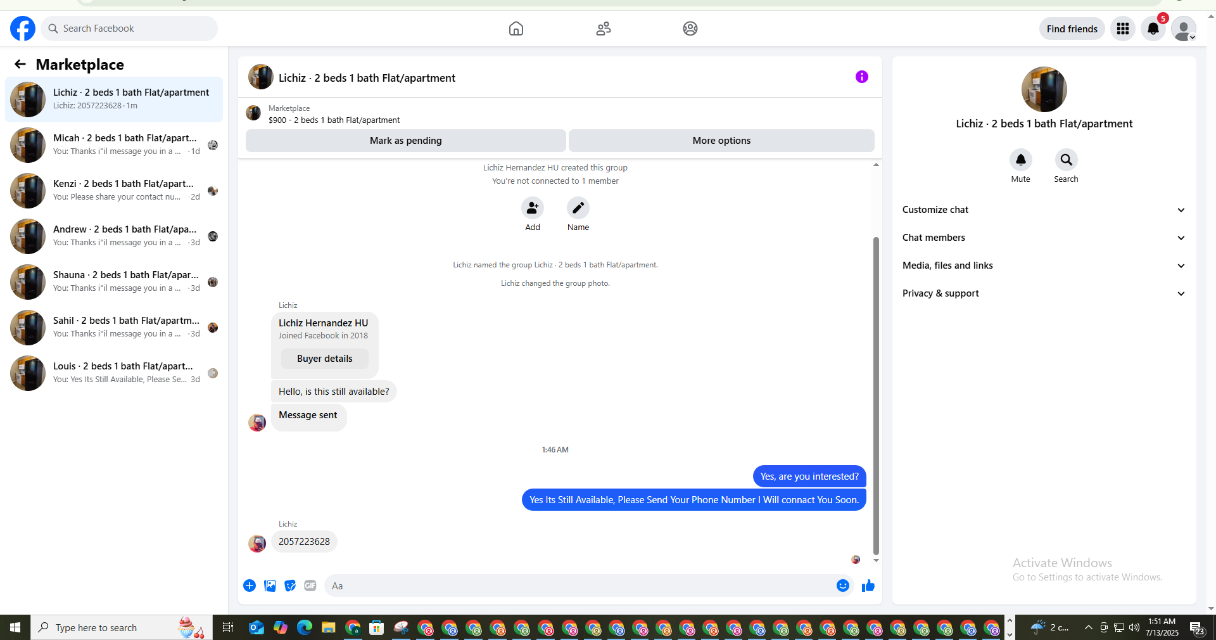Image resolution: width=1216 pixels, height=640 pixels.
Task: Click the chat vertical scrollbar thumb
Action: pos(876,395)
